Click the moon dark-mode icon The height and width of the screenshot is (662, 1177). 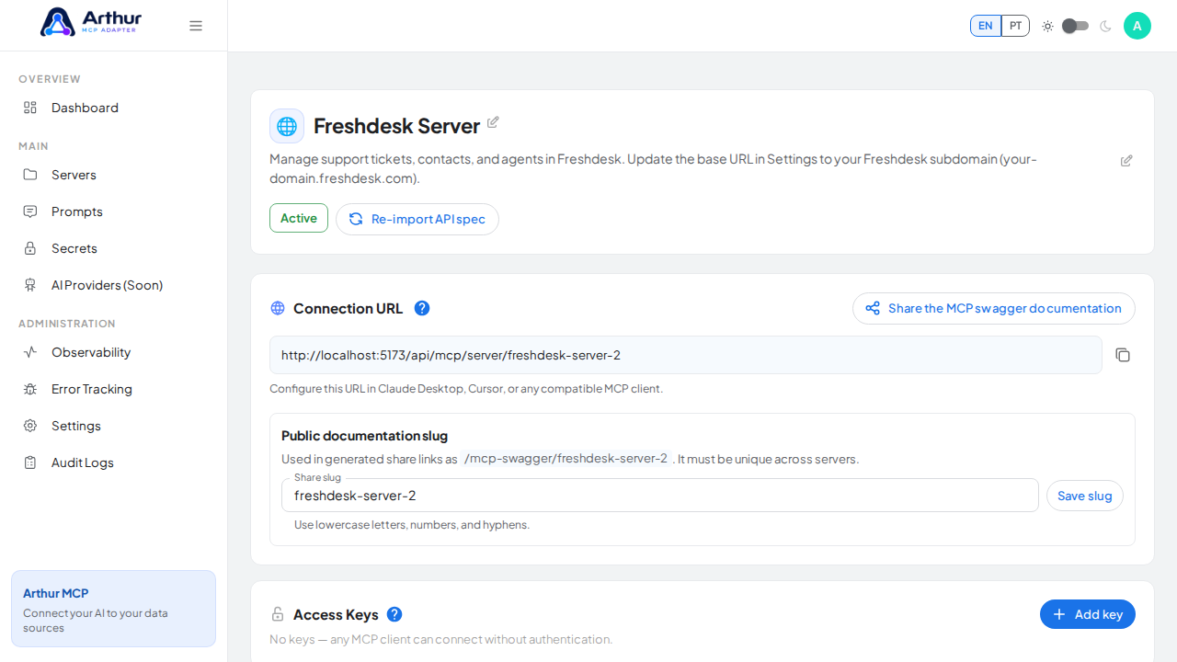tap(1105, 26)
